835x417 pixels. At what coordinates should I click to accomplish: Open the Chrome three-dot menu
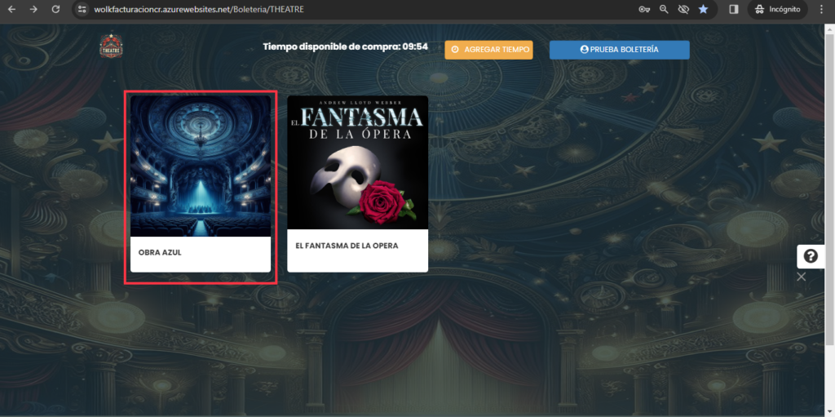pyautogui.click(x=820, y=9)
